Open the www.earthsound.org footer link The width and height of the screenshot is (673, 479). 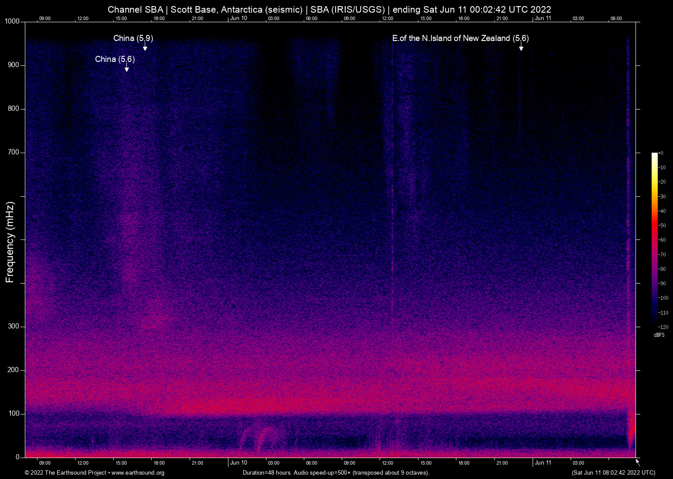point(138,473)
